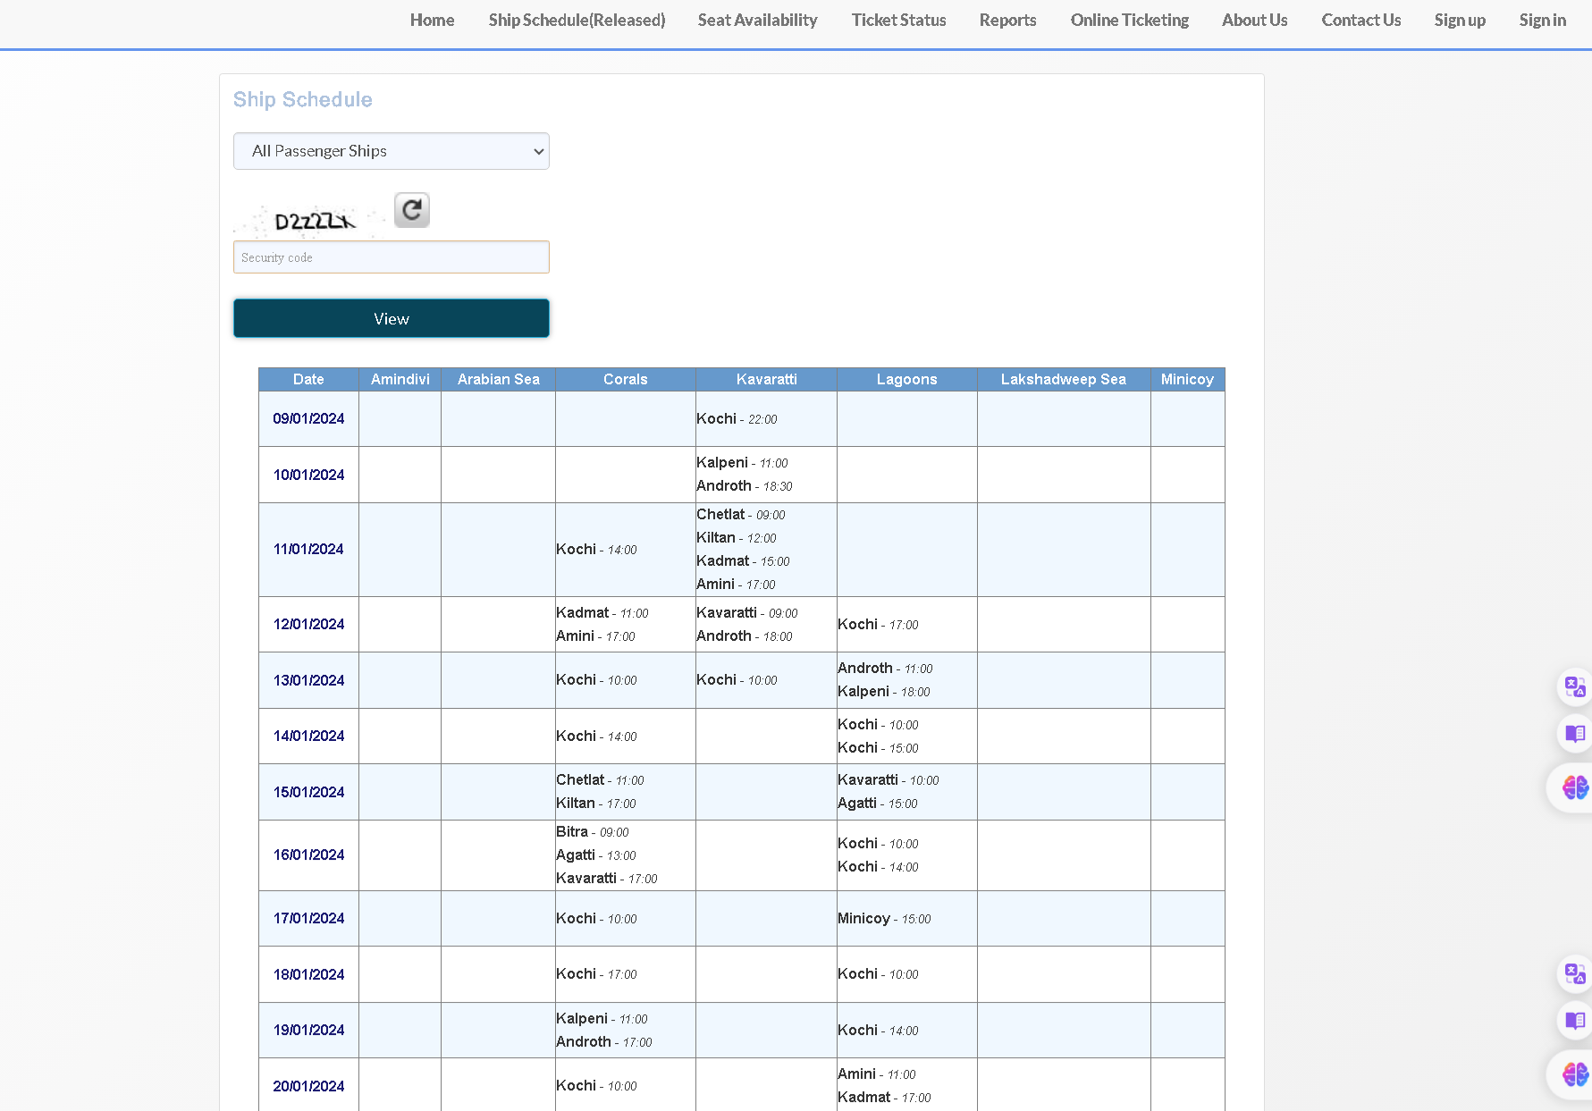Open the Ticket Status page
The image size is (1592, 1111).
(x=898, y=20)
